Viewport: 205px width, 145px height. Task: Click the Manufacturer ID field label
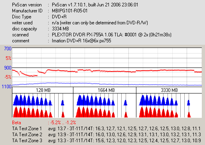tap(27, 11)
